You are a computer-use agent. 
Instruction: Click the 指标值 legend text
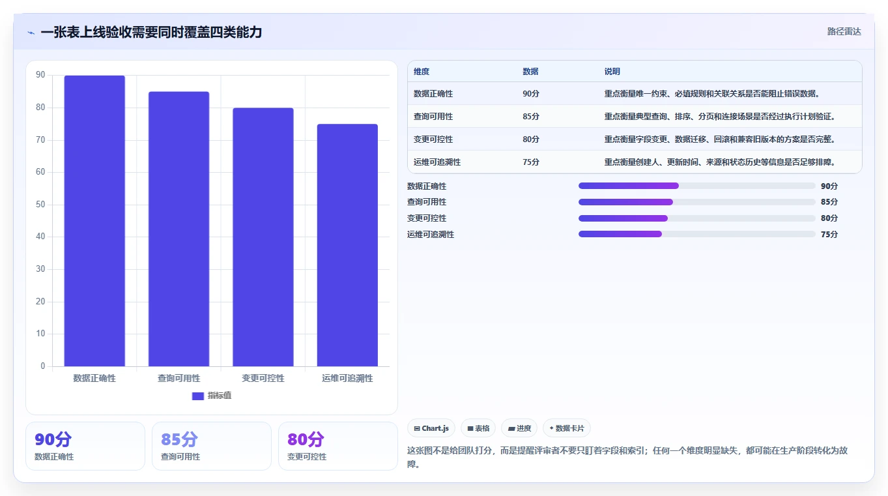(220, 396)
